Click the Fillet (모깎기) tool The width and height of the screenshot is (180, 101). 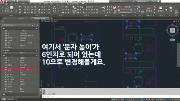[x=42, y=10]
